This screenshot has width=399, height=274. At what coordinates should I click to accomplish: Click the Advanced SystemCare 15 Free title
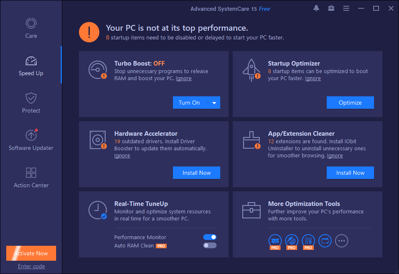coord(230,9)
